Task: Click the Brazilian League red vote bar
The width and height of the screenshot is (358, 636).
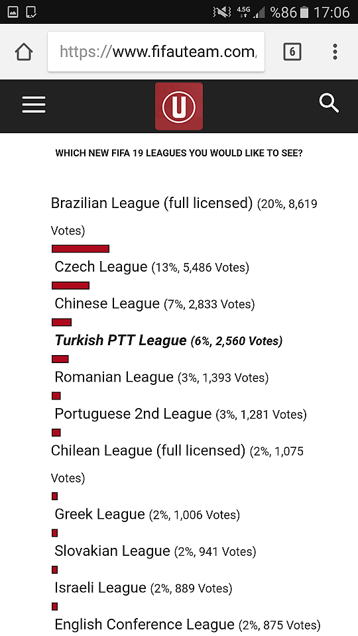Action: [80, 248]
